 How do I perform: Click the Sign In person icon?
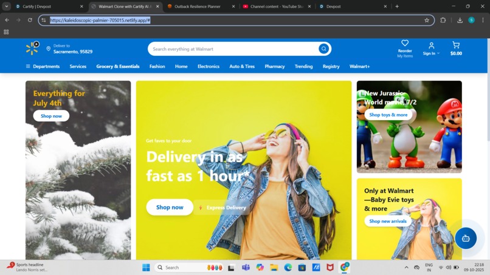(x=431, y=46)
